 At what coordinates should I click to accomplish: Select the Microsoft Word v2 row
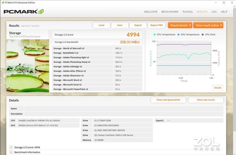point(97,80)
